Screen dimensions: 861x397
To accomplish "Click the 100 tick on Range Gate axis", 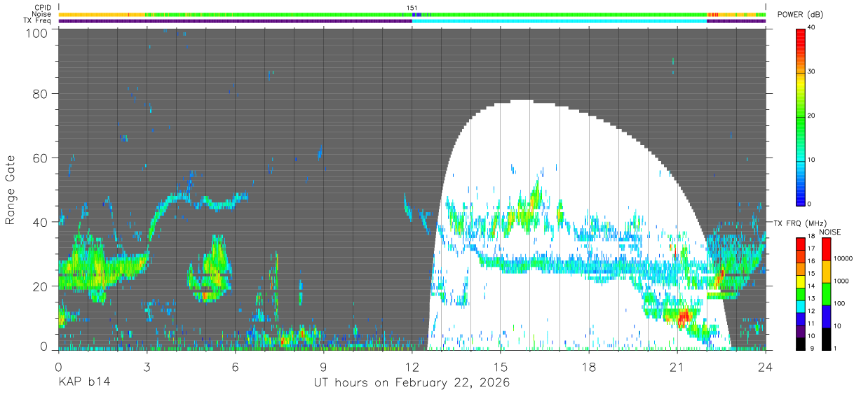I will 38,33.
